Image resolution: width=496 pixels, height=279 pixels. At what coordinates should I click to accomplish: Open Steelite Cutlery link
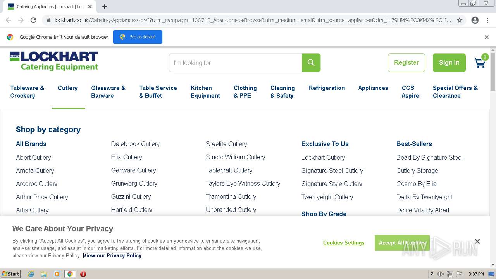[x=227, y=144]
